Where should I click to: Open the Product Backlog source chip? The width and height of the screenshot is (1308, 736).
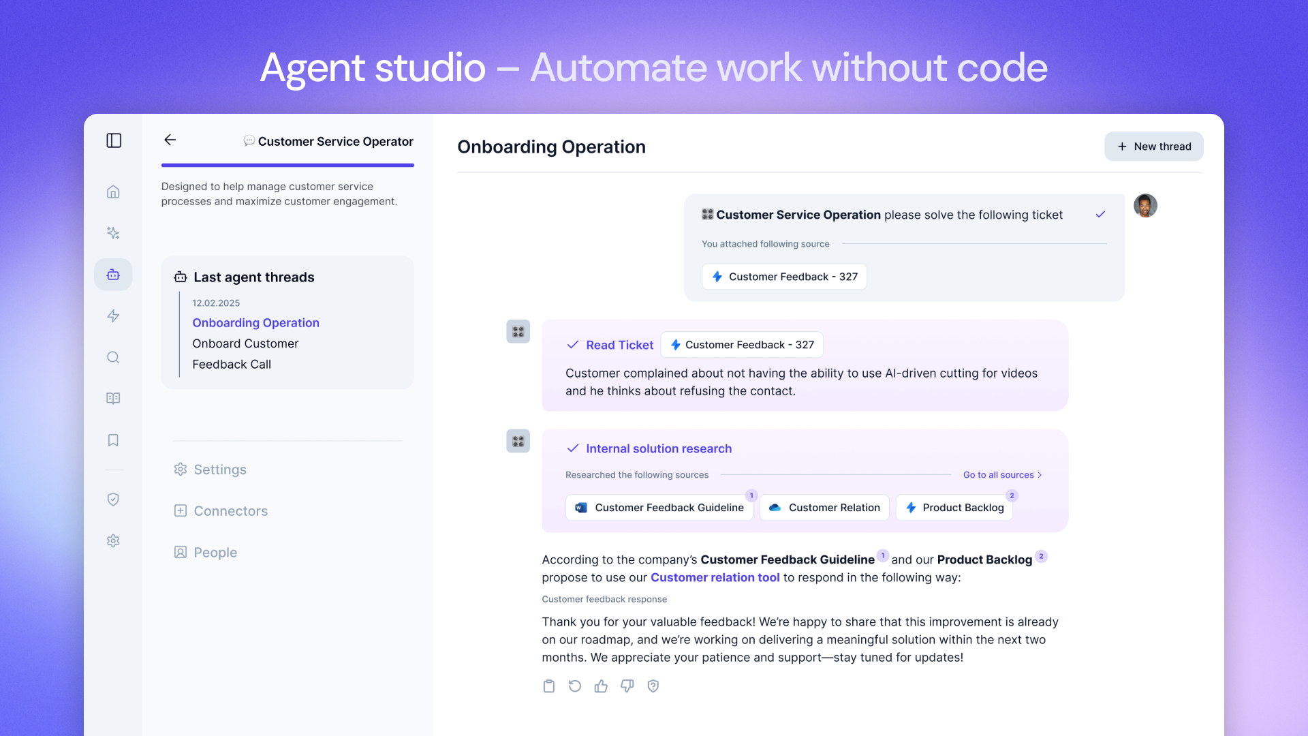click(954, 508)
